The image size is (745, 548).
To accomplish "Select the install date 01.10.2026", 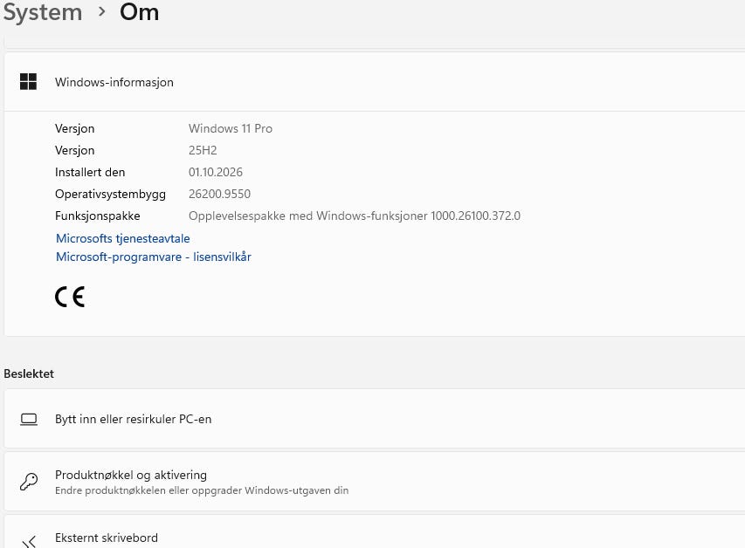I will coord(216,173).
